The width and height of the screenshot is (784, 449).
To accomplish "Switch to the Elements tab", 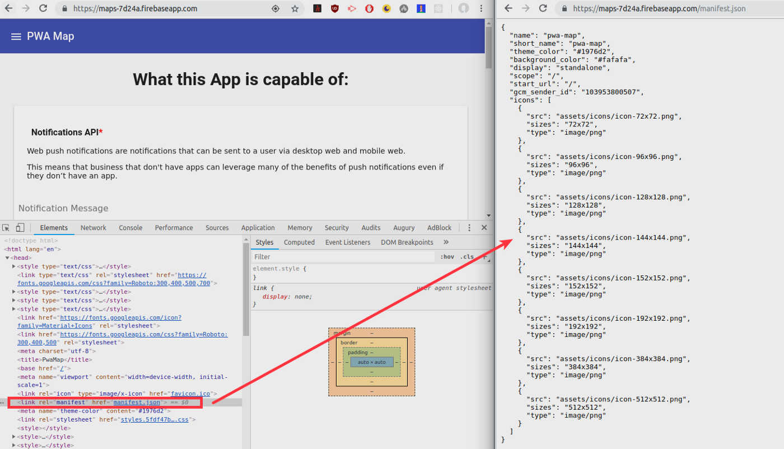I will tap(54, 228).
